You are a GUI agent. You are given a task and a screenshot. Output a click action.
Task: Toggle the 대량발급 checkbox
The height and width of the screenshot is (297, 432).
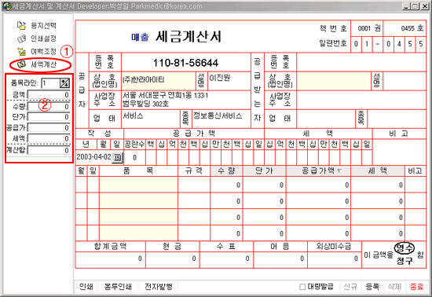coord(302,287)
